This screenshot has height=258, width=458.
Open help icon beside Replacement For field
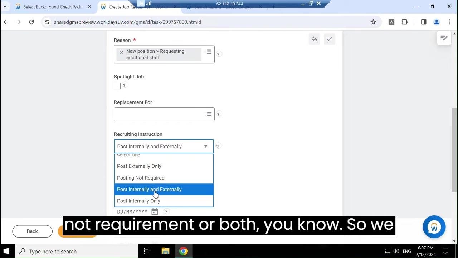(x=218, y=114)
